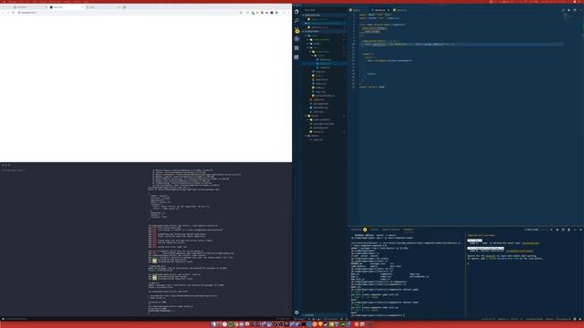The height and width of the screenshot is (328, 584).
Task: Click the highlighted code line ten in editor
Action: (462, 45)
